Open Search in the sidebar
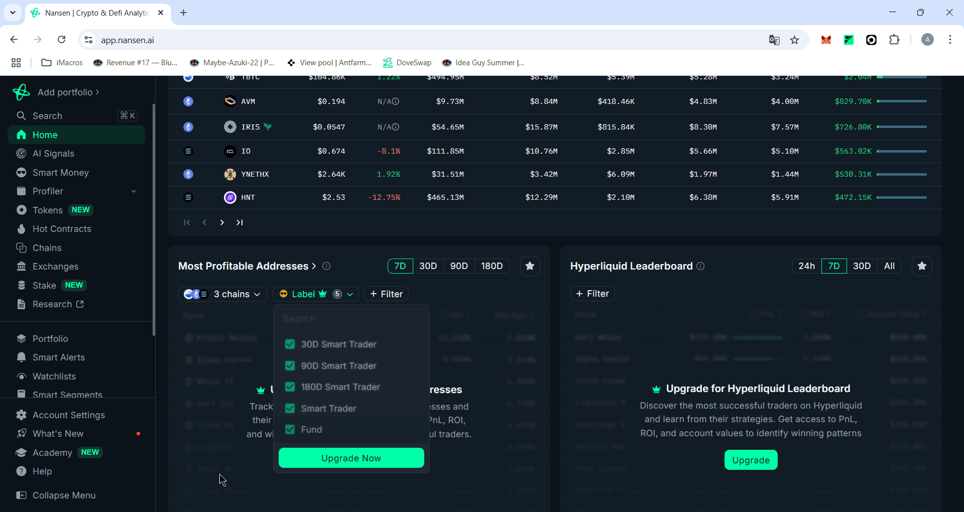Image resolution: width=964 pixels, height=512 pixels. 76,116
